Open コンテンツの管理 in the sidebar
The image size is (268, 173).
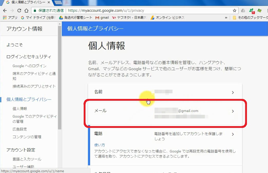point(27,137)
